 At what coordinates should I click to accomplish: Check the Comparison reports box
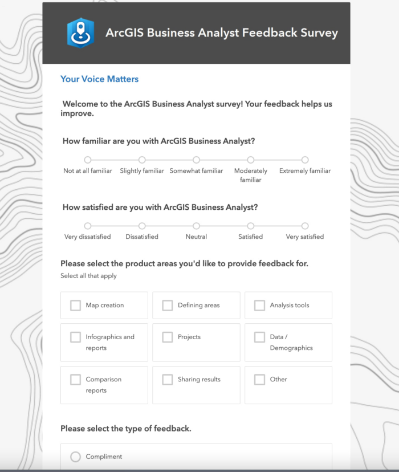tap(75, 379)
